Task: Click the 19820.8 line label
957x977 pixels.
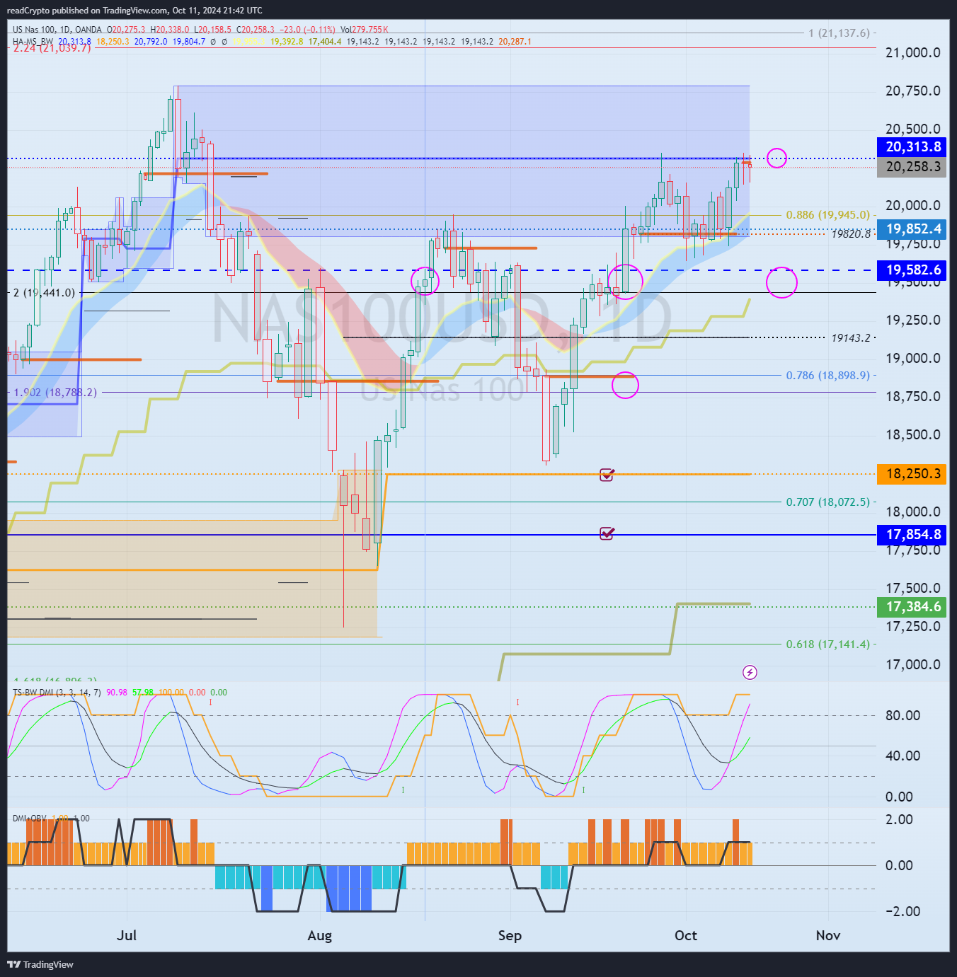Action: [851, 234]
